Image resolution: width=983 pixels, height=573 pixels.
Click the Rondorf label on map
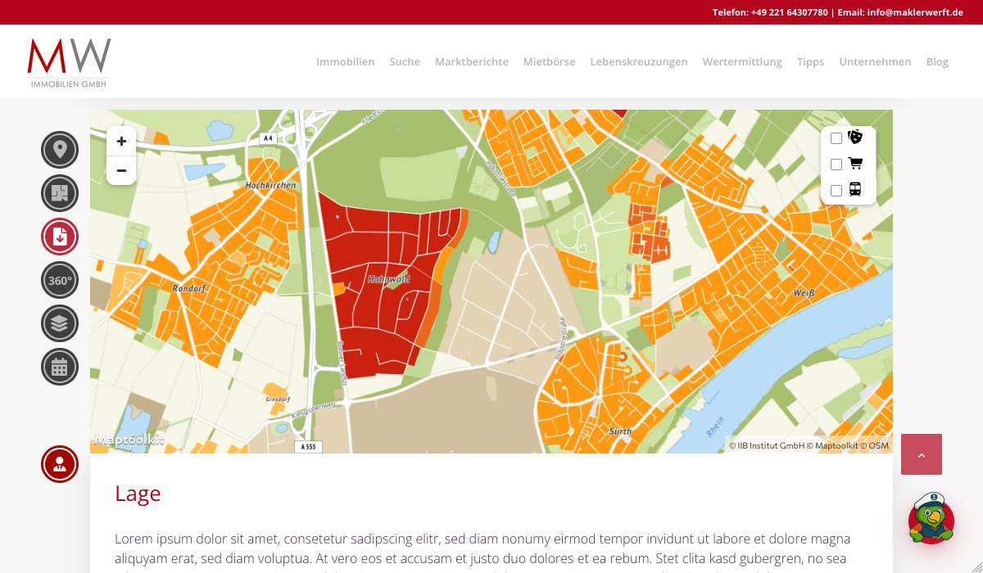(x=189, y=288)
